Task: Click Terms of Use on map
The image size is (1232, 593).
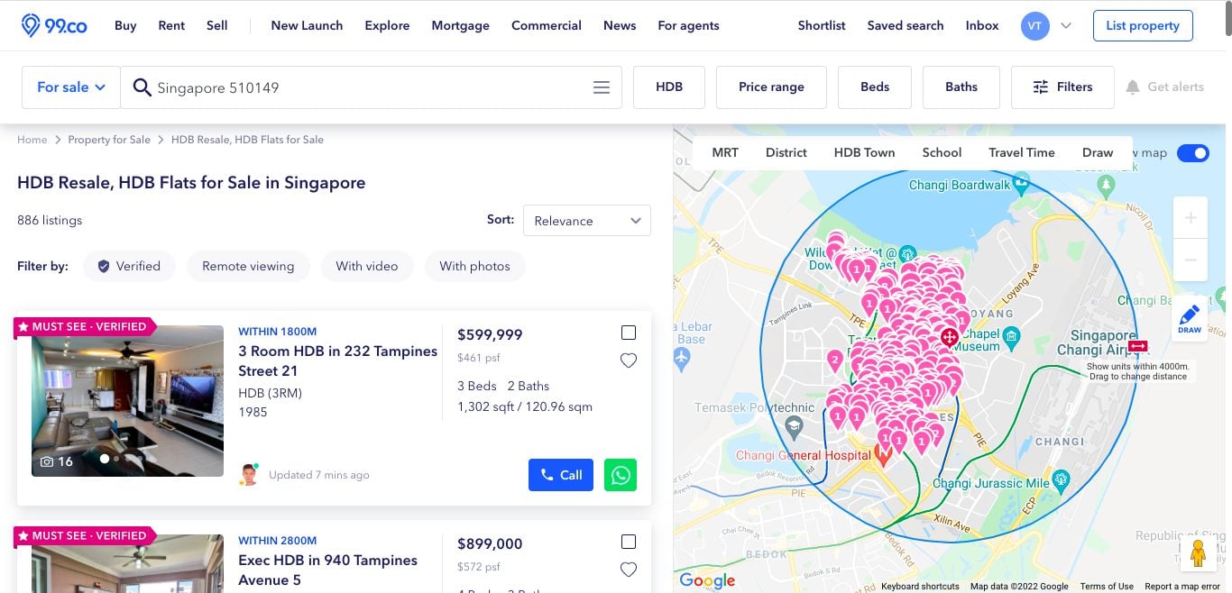Action: click(x=1107, y=586)
